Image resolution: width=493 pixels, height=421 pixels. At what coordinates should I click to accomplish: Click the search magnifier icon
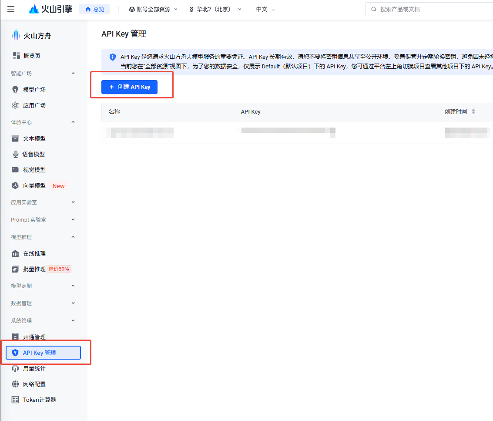click(x=373, y=9)
